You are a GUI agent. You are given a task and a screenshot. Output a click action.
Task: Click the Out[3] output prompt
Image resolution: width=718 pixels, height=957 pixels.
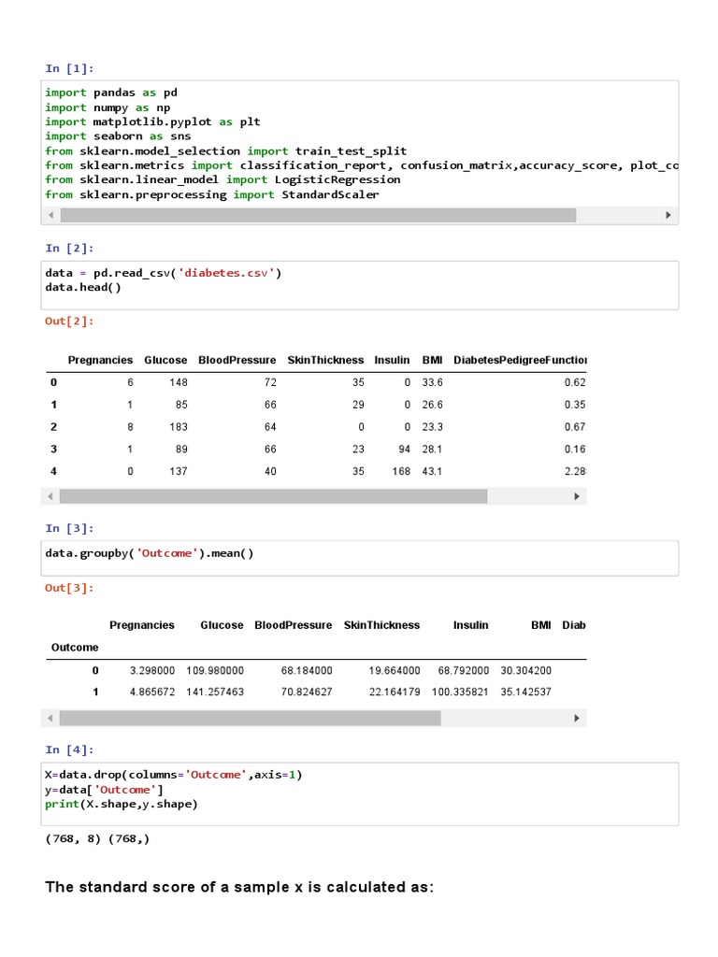69,588
